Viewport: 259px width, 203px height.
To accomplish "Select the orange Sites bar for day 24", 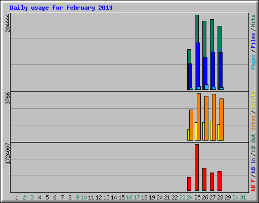I will point(191,125).
